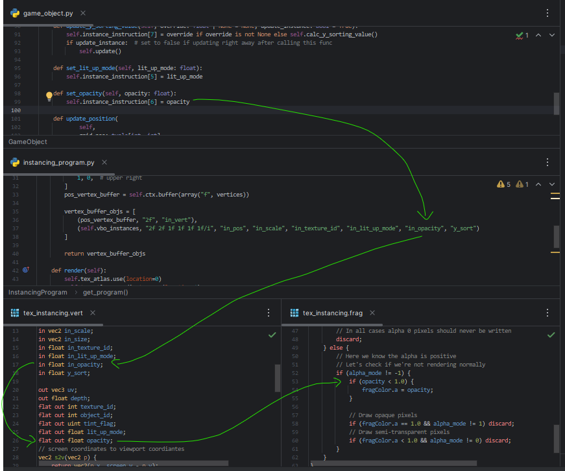Click the "in_texture_id" string in vbo_instances line
The image size is (565, 471).
[x=316, y=228]
